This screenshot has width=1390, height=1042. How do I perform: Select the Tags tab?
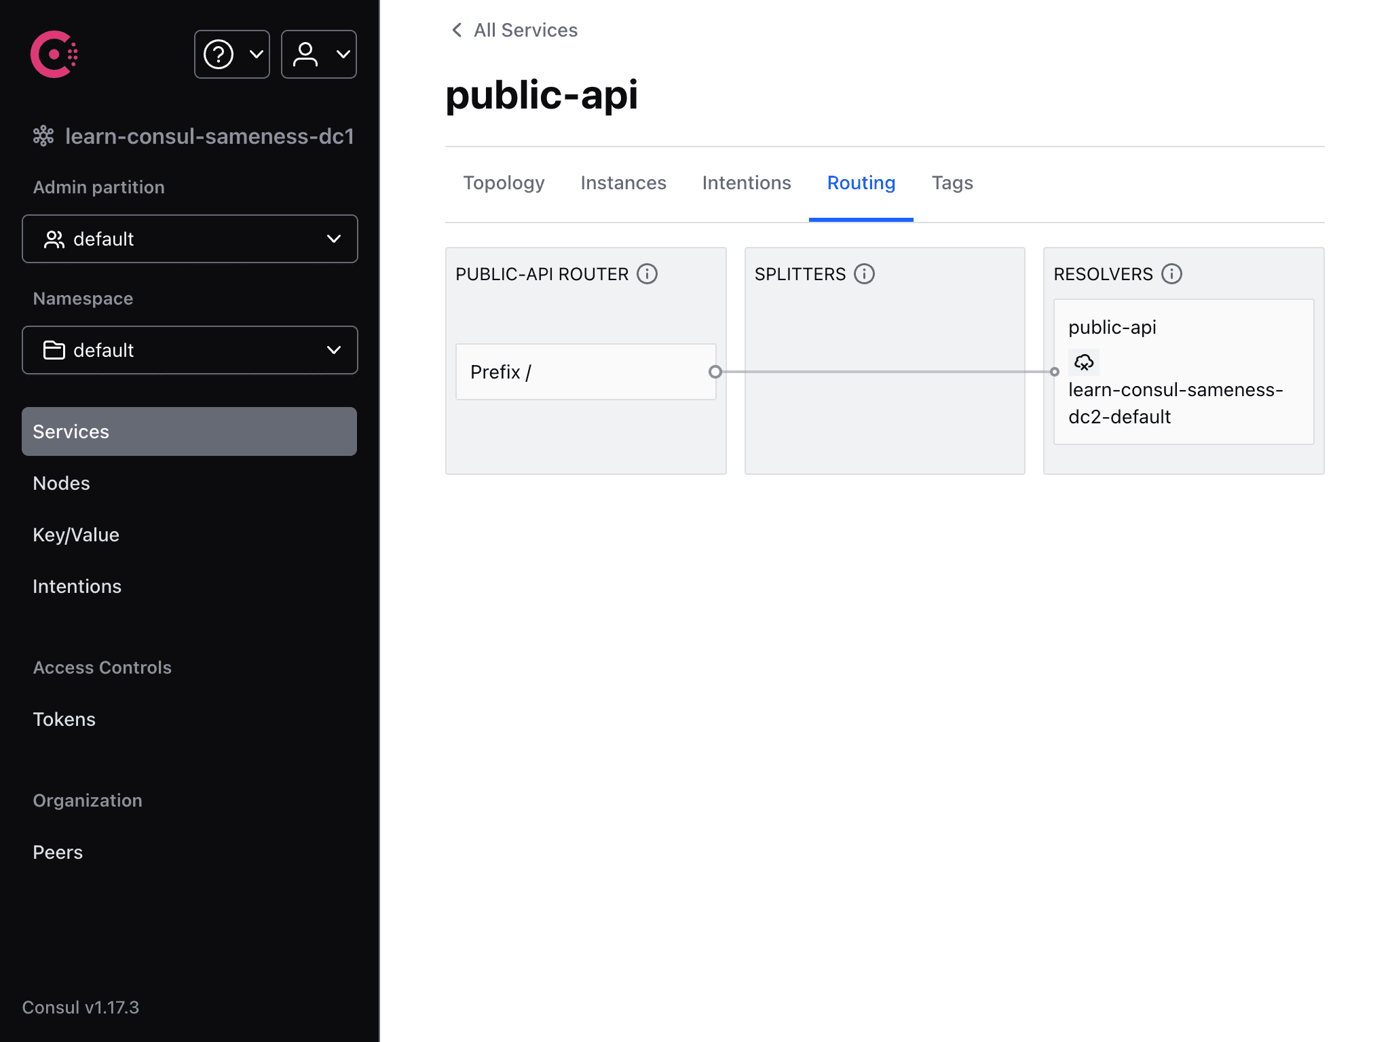click(952, 182)
